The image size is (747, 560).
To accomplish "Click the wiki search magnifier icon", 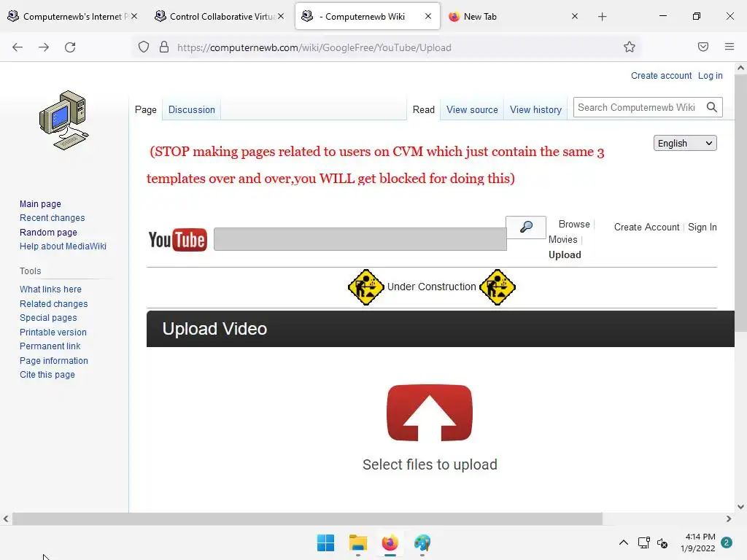I will (712, 108).
